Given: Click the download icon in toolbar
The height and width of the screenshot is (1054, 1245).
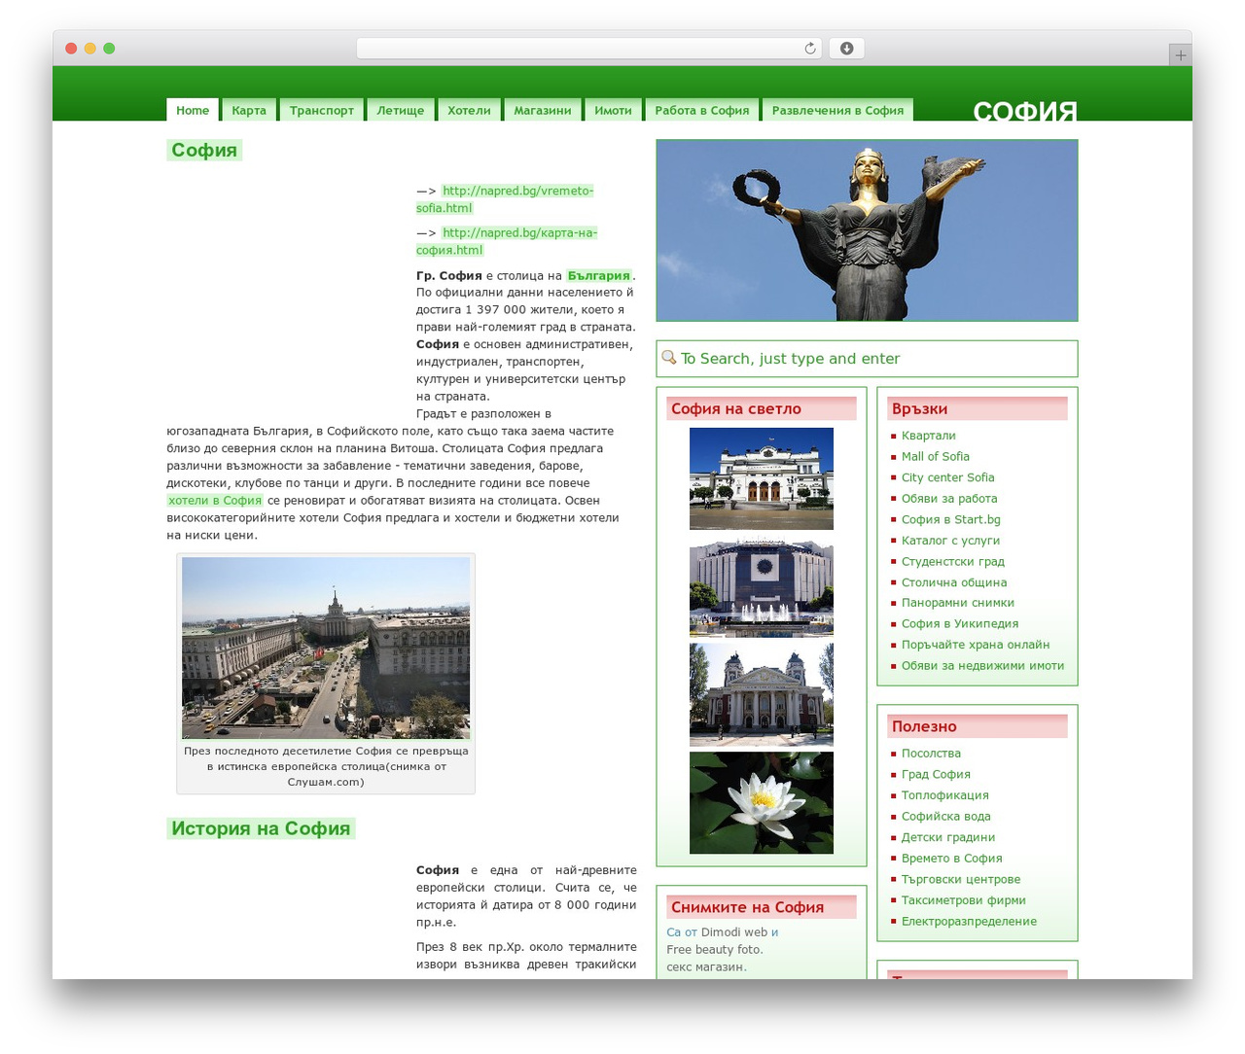Looking at the screenshot, I should [x=846, y=49].
